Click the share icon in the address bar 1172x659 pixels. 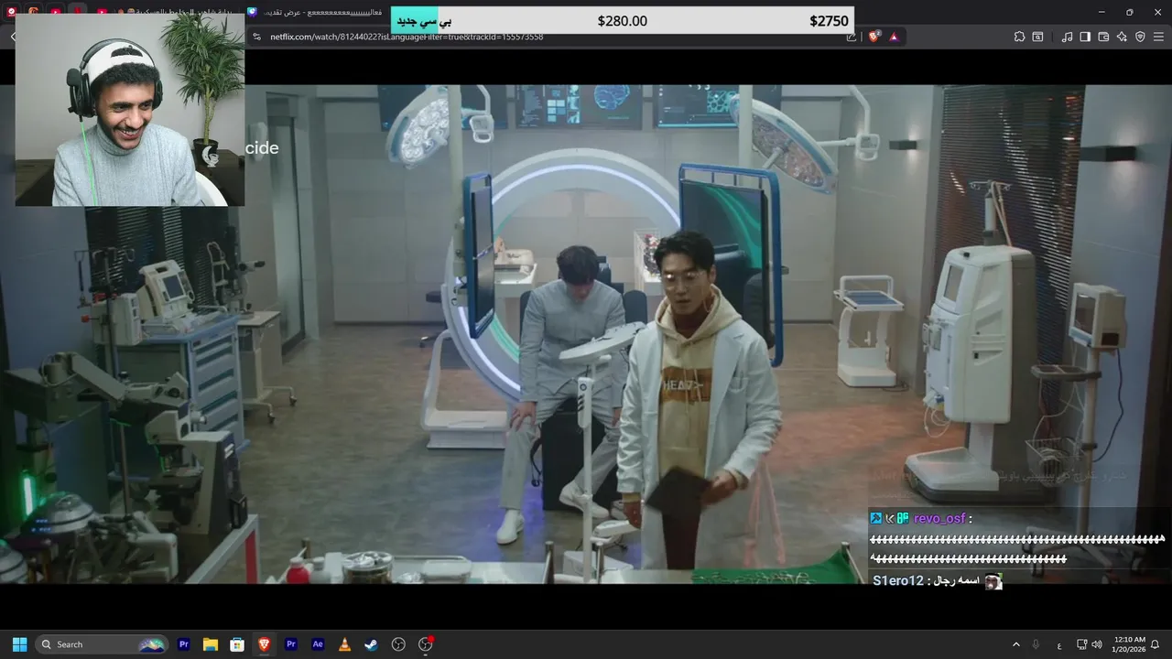tap(852, 37)
